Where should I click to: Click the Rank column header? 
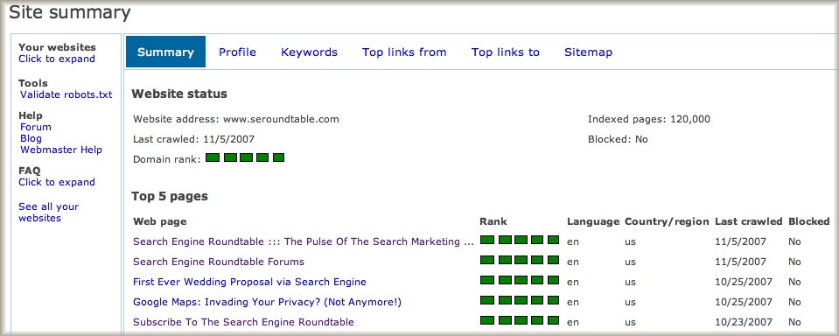tap(493, 221)
